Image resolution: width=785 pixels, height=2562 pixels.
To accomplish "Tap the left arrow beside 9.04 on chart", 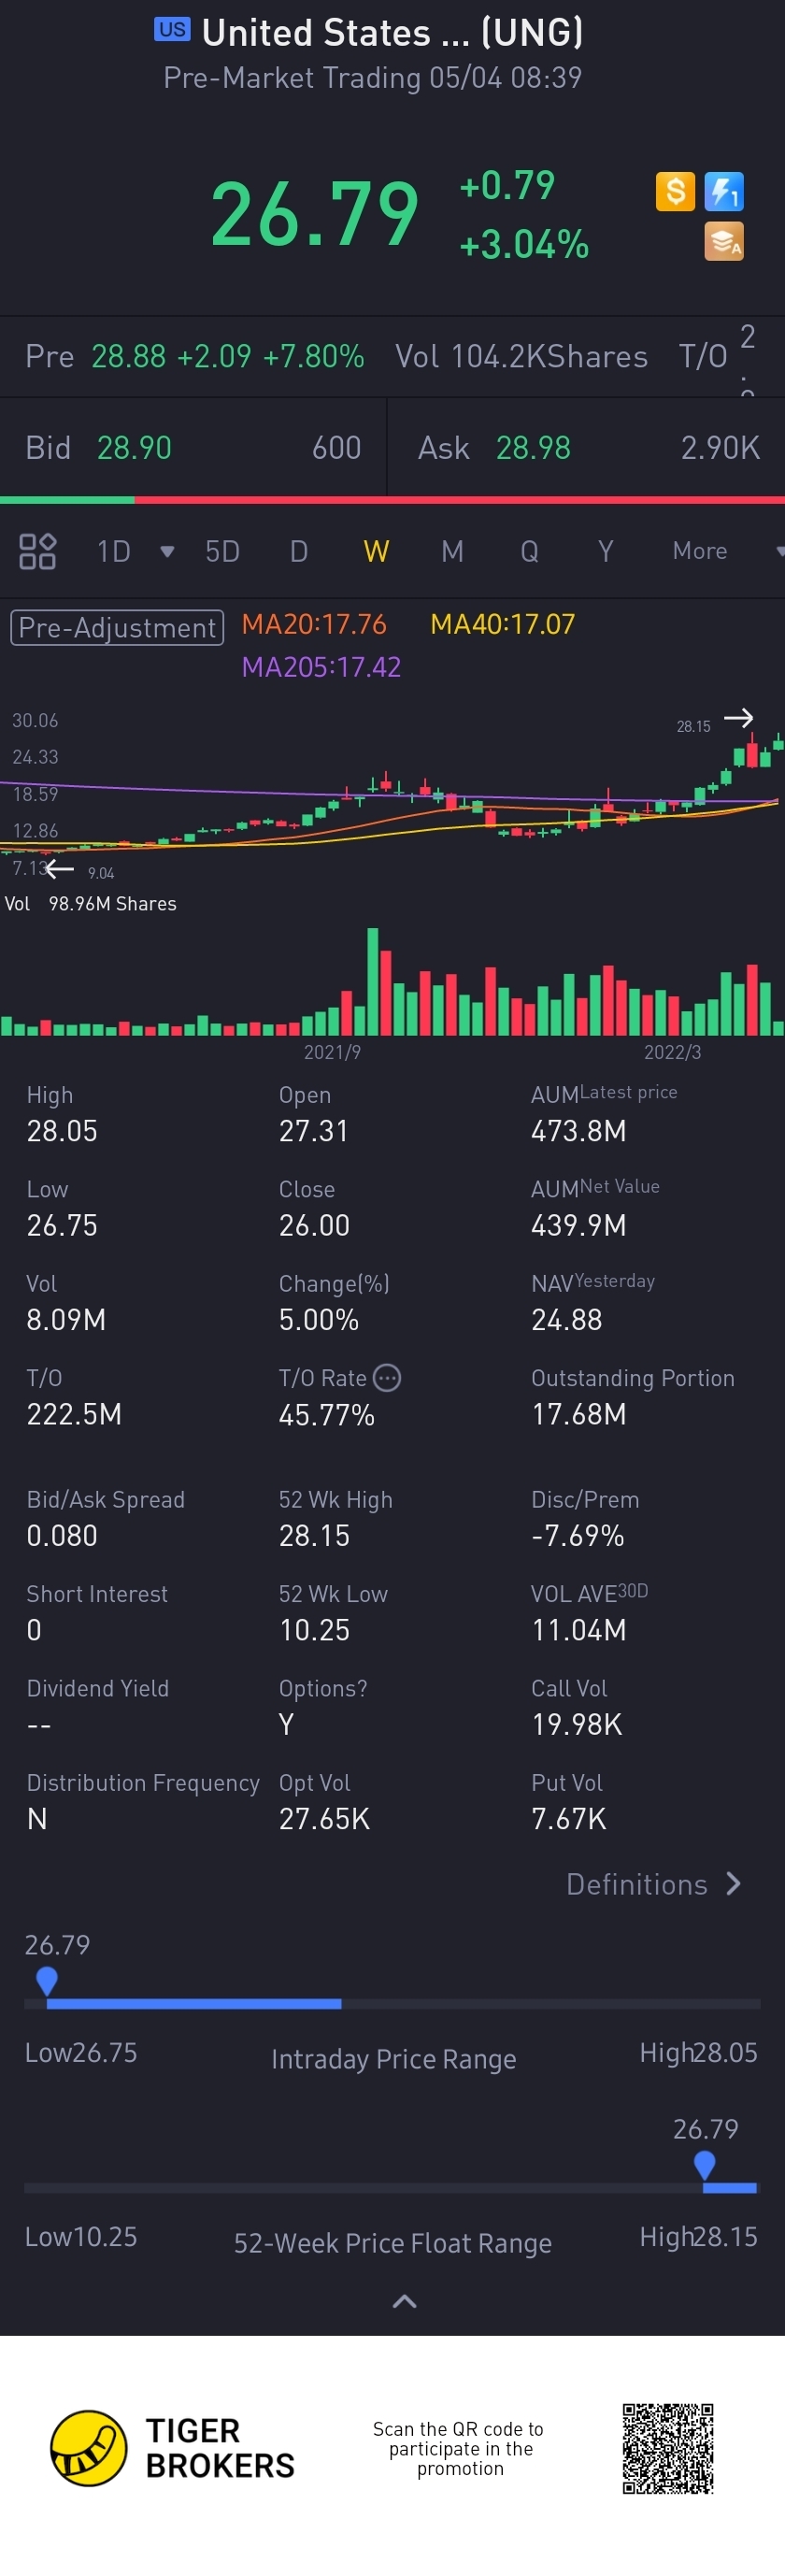I will (x=61, y=868).
